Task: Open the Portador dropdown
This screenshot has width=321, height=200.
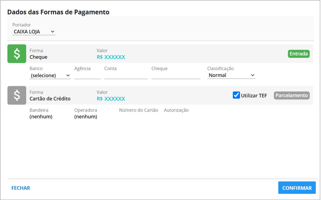Action: pyautogui.click(x=34, y=32)
